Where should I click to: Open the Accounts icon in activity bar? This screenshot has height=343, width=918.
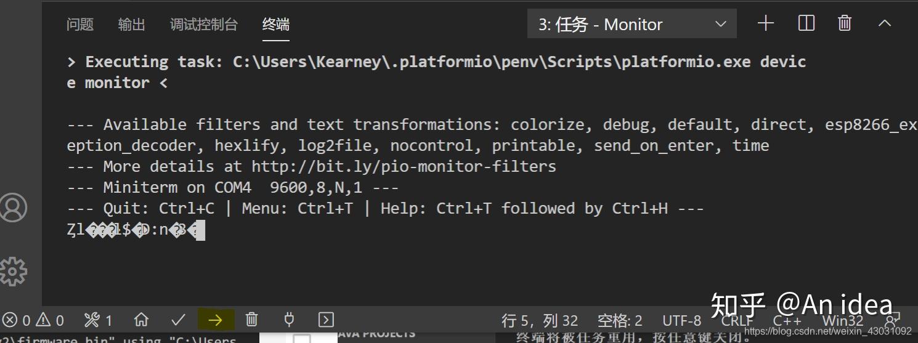pos(14,208)
